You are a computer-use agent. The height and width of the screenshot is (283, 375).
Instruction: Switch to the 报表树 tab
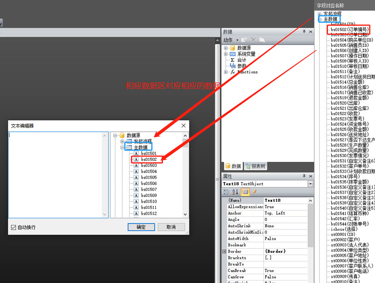(256, 166)
